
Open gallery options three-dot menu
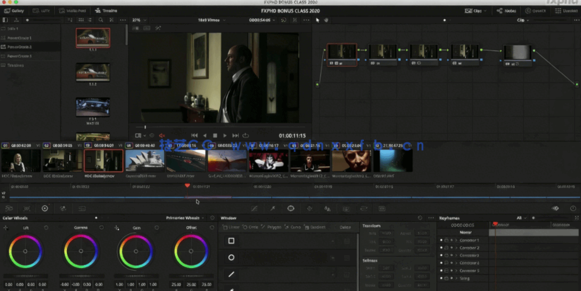(123, 20)
